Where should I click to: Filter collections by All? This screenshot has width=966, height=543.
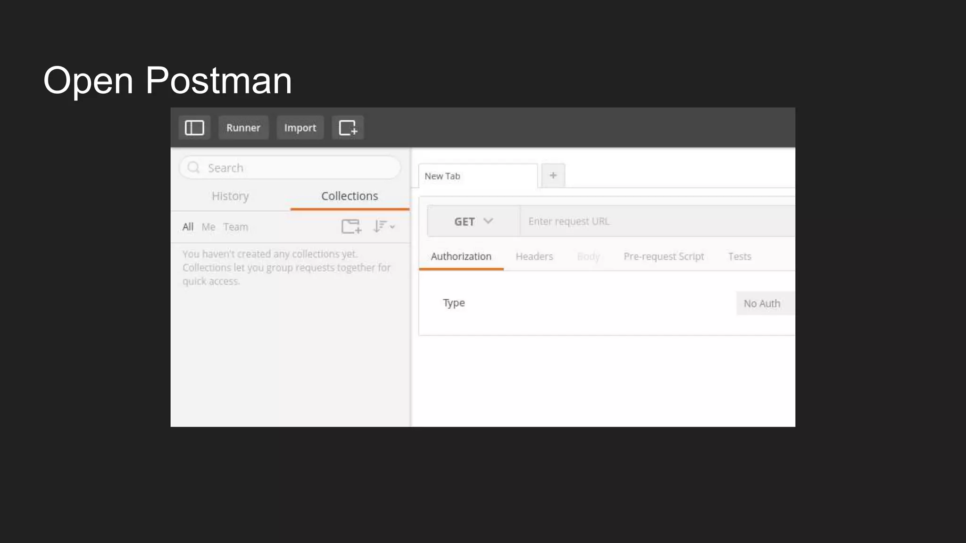click(188, 227)
